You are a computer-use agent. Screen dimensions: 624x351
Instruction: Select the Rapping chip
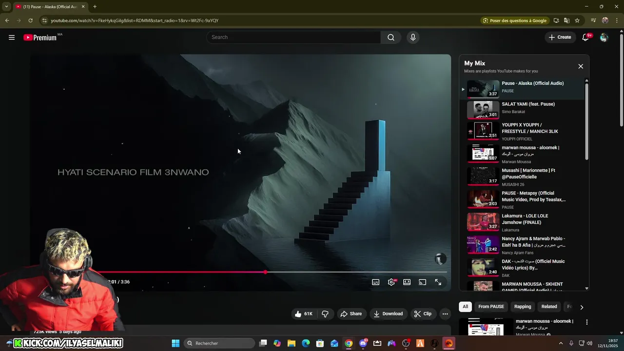pyautogui.click(x=523, y=307)
